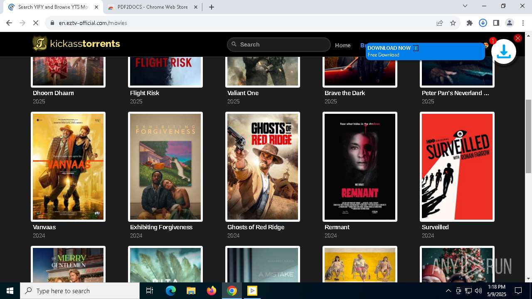Image resolution: width=532 pixels, height=299 pixels.
Task: Open the Chrome profile avatar
Action: click(x=510, y=23)
